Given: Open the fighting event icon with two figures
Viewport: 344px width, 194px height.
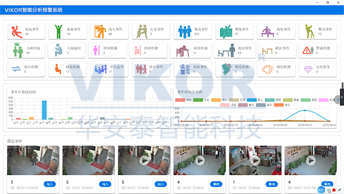Looking at the screenshot, I should (142, 32).
